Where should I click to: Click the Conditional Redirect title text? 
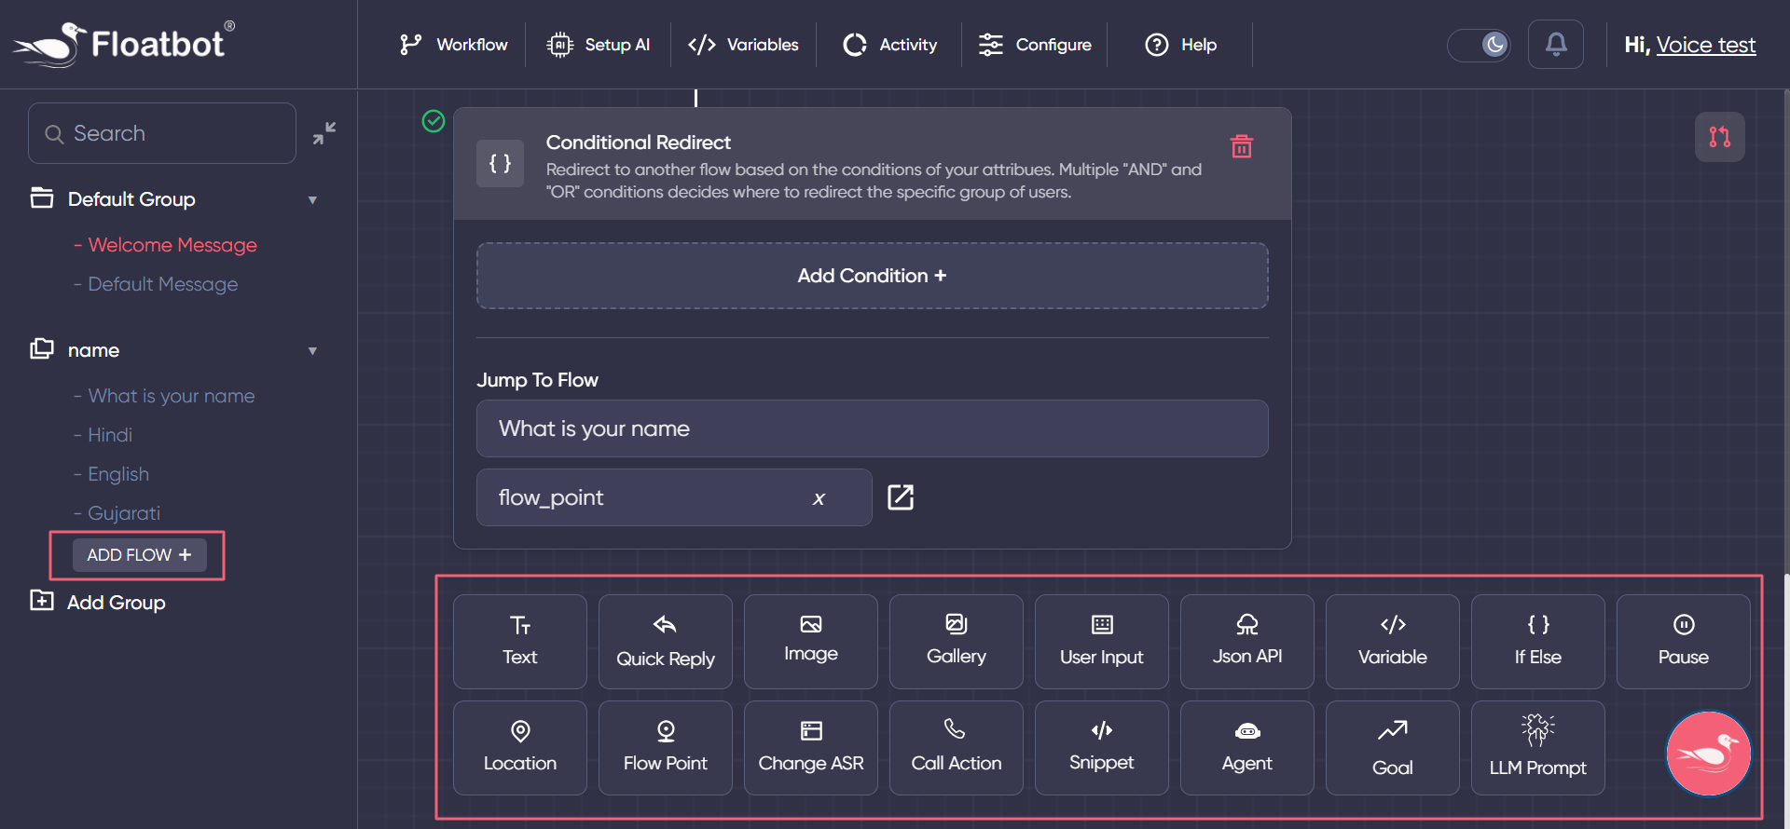tap(639, 143)
